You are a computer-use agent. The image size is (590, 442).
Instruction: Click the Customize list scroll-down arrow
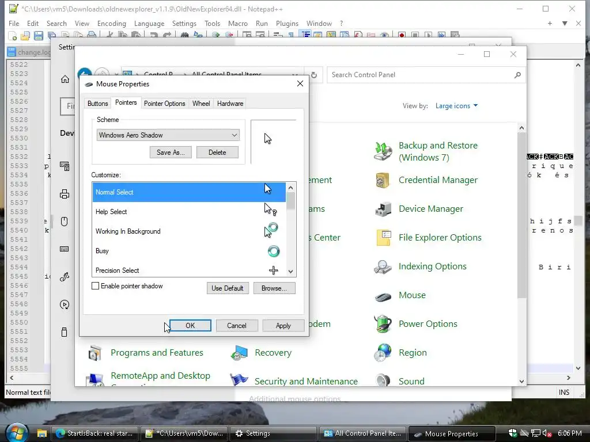click(290, 272)
